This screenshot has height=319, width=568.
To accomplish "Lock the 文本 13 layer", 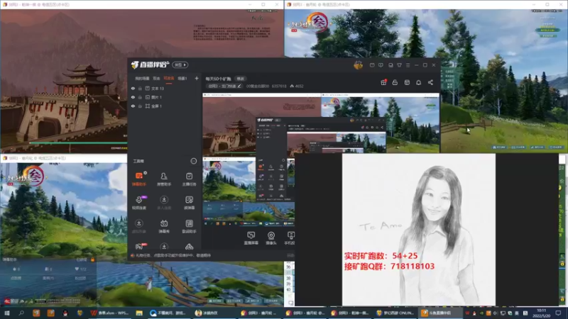I will 140,88.
